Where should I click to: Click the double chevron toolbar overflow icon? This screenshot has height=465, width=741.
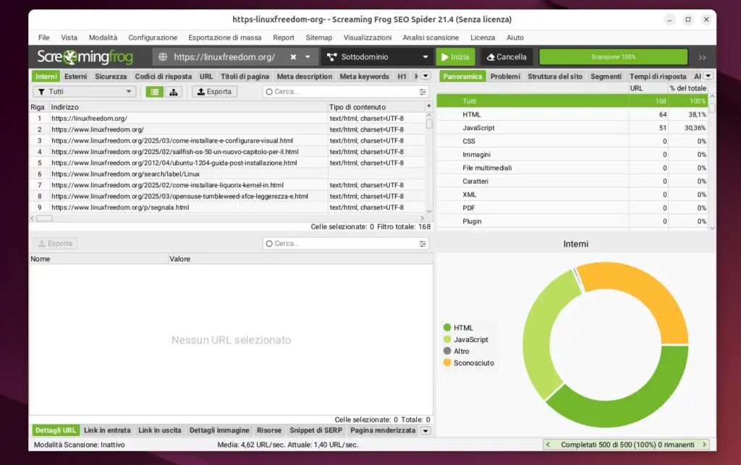point(702,57)
